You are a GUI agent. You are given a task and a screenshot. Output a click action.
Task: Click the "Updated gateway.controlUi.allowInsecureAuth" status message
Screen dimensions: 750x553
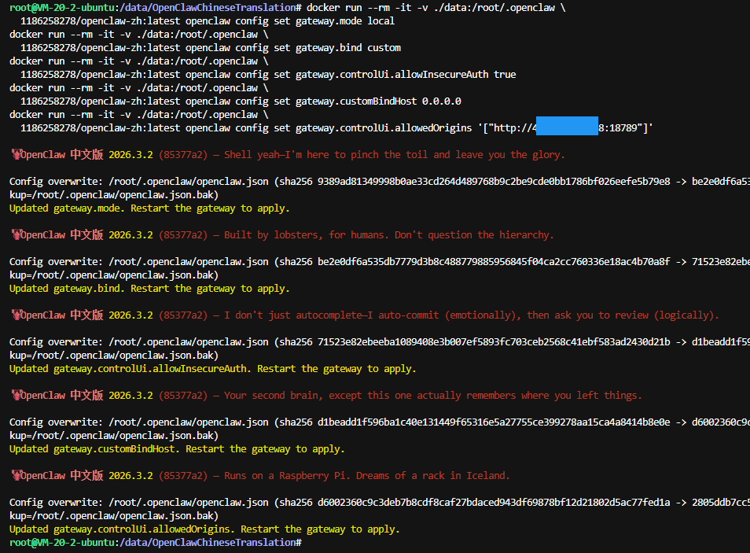pos(212,369)
